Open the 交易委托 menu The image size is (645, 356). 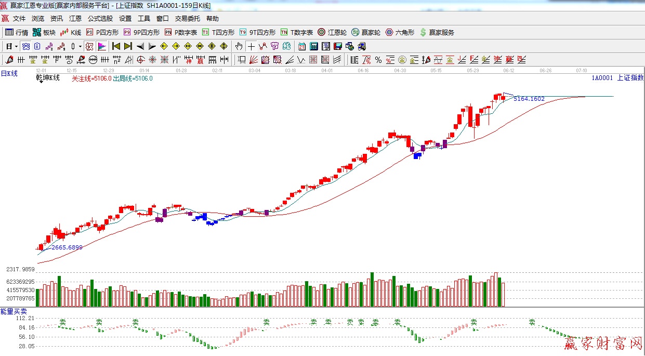coord(187,19)
